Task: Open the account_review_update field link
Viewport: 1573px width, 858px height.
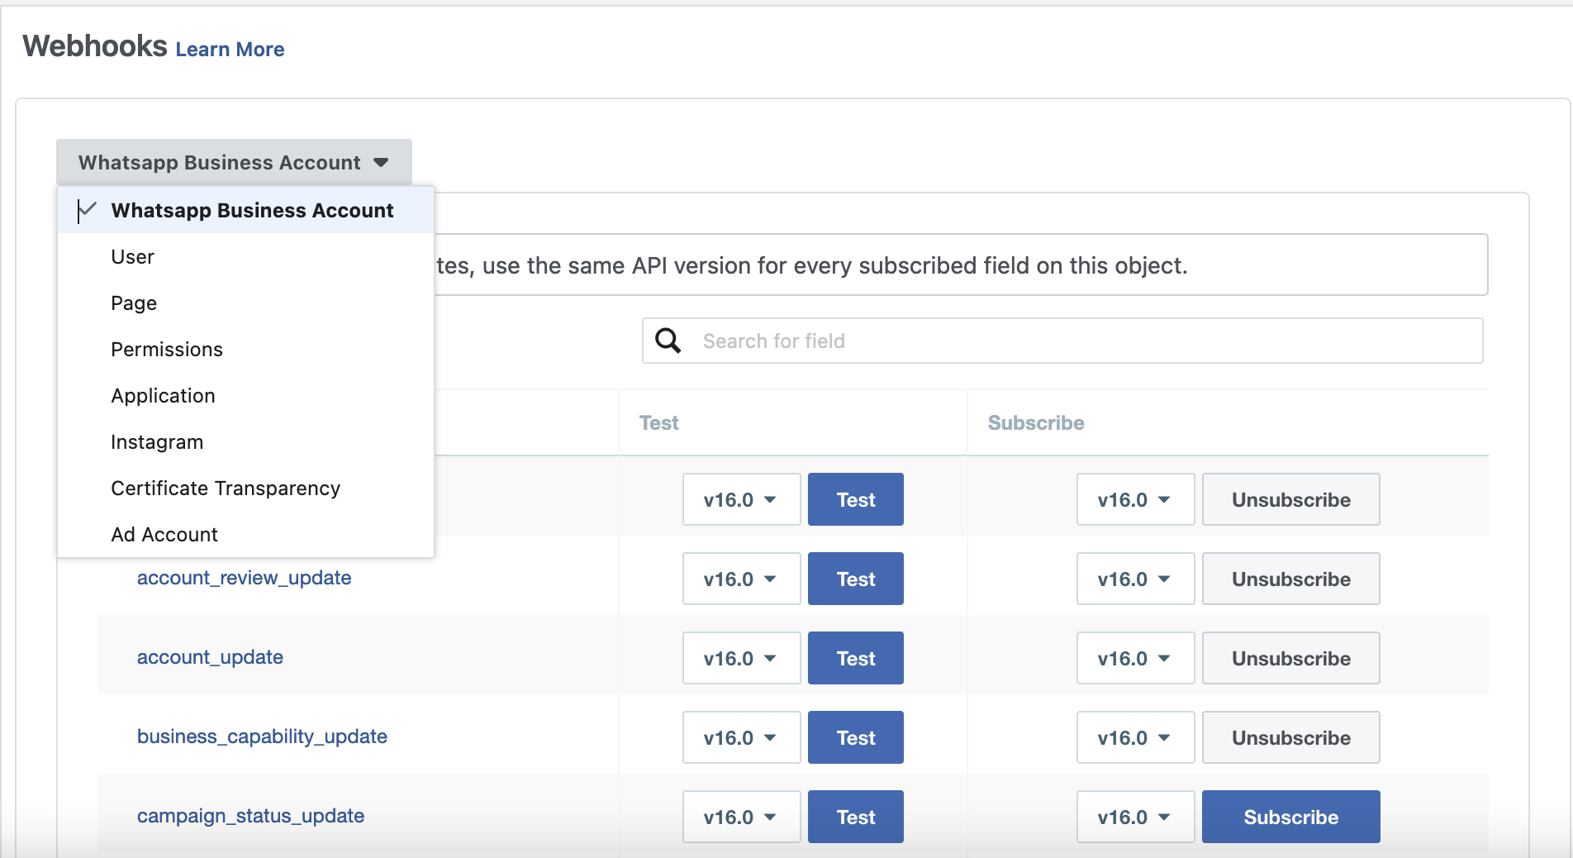Action: point(244,578)
